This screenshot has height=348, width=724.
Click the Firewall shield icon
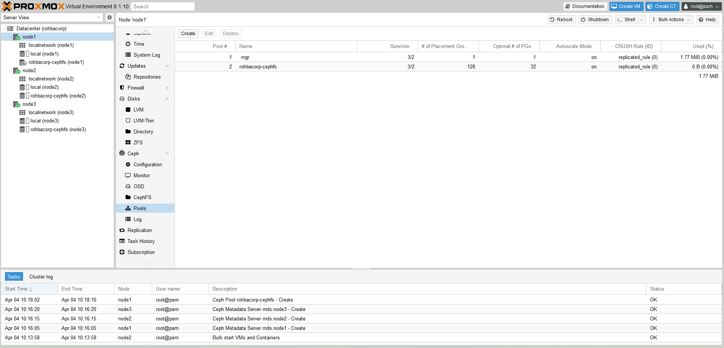pos(122,88)
